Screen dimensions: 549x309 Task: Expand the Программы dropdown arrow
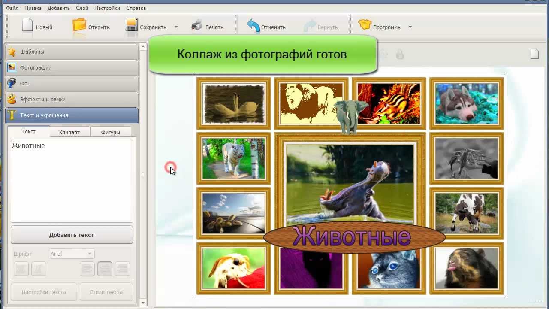pyautogui.click(x=410, y=27)
